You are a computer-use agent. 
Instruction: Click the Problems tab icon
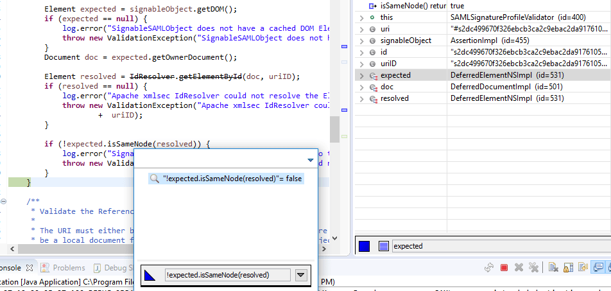coord(45,268)
